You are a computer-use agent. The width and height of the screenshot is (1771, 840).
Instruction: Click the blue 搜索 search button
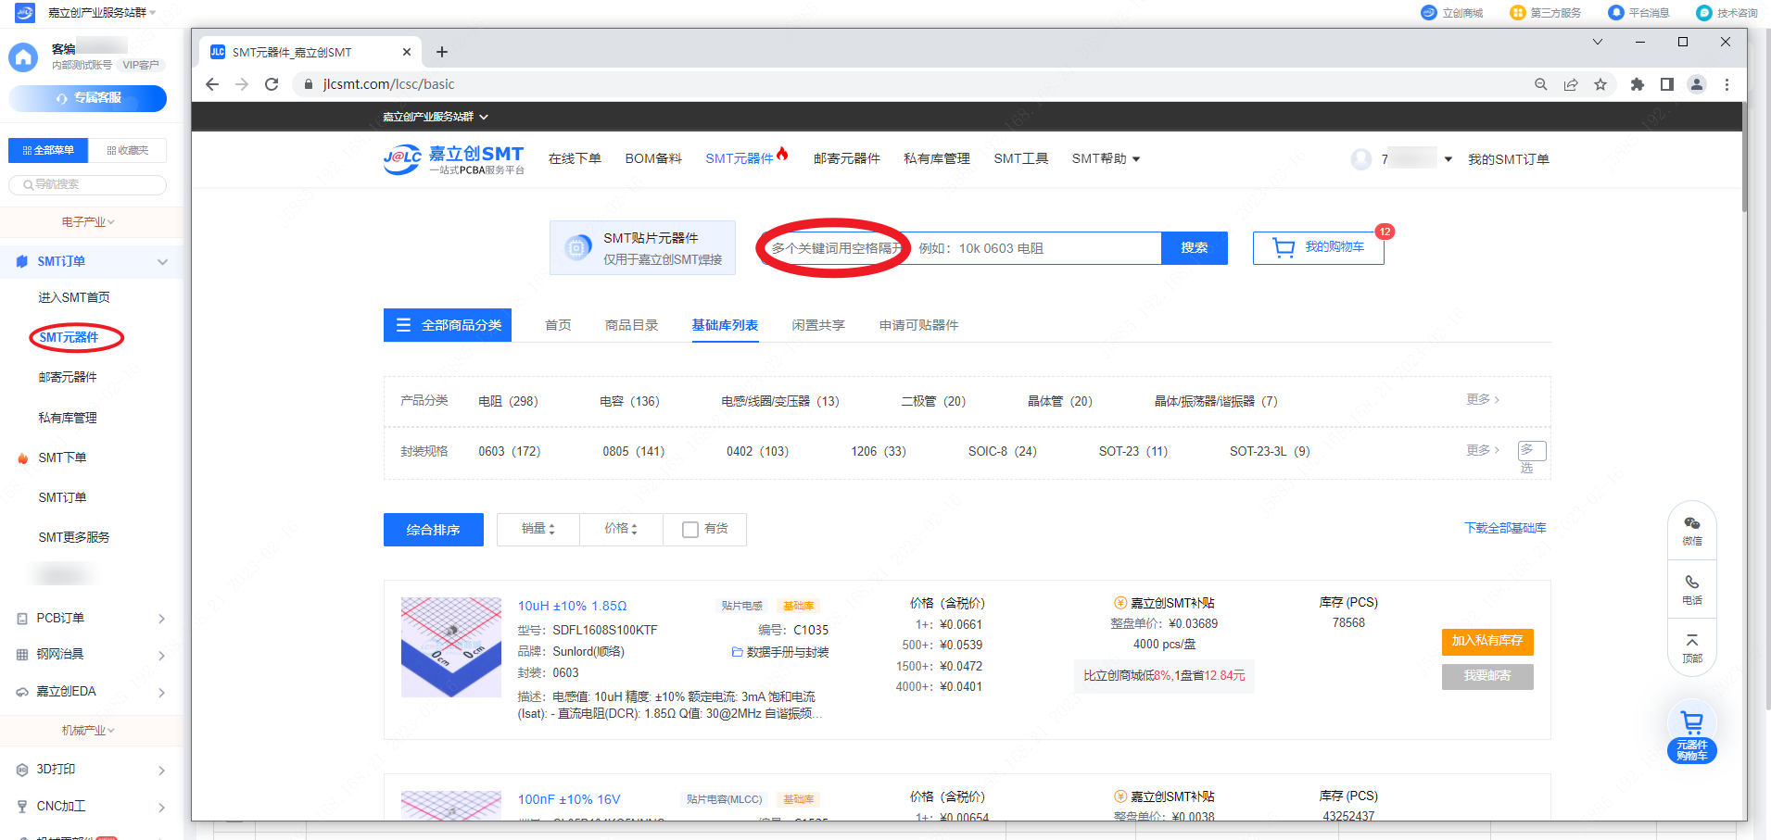pos(1194,248)
